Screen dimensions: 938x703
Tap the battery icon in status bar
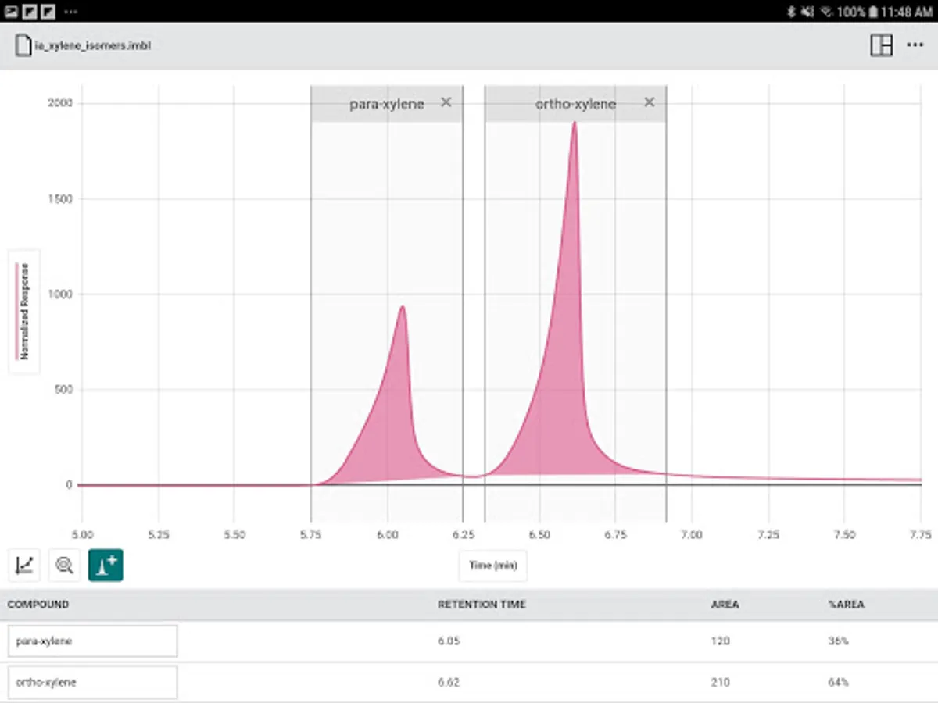(872, 12)
